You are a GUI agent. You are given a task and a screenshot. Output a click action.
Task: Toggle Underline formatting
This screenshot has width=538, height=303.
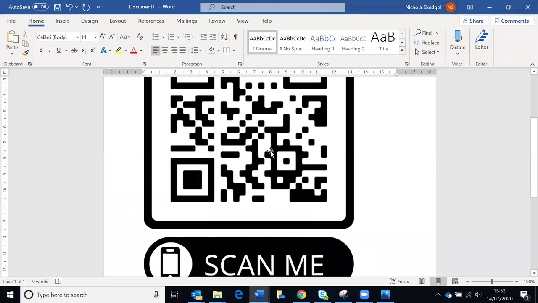tap(58, 50)
